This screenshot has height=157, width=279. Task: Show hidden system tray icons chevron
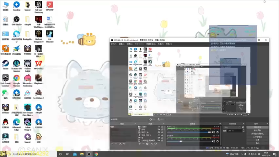pyautogui.click(x=242, y=154)
